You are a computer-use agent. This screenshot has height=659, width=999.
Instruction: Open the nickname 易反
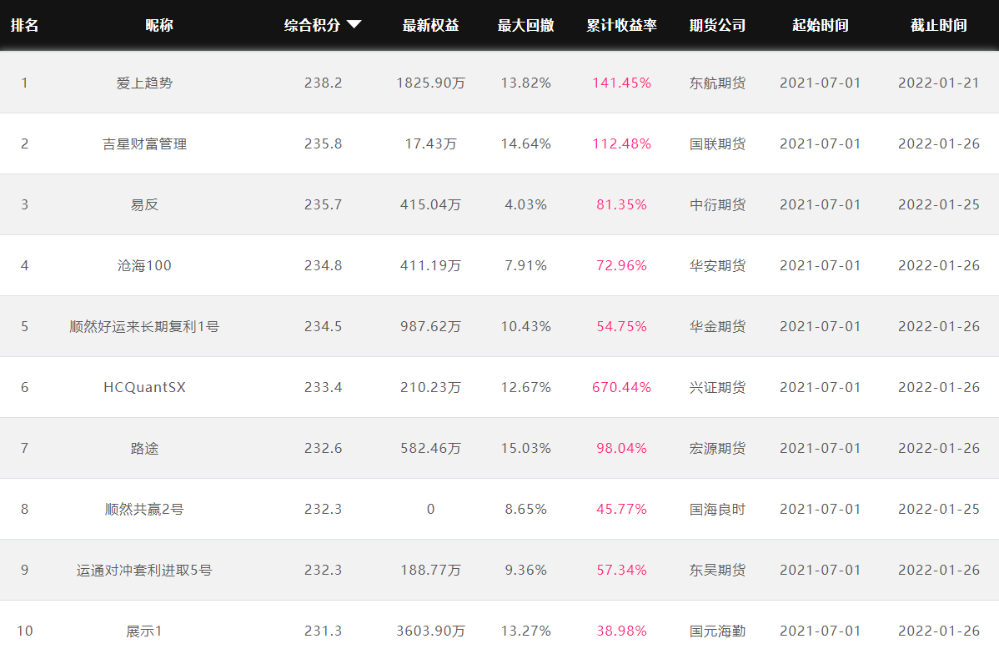(144, 204)
